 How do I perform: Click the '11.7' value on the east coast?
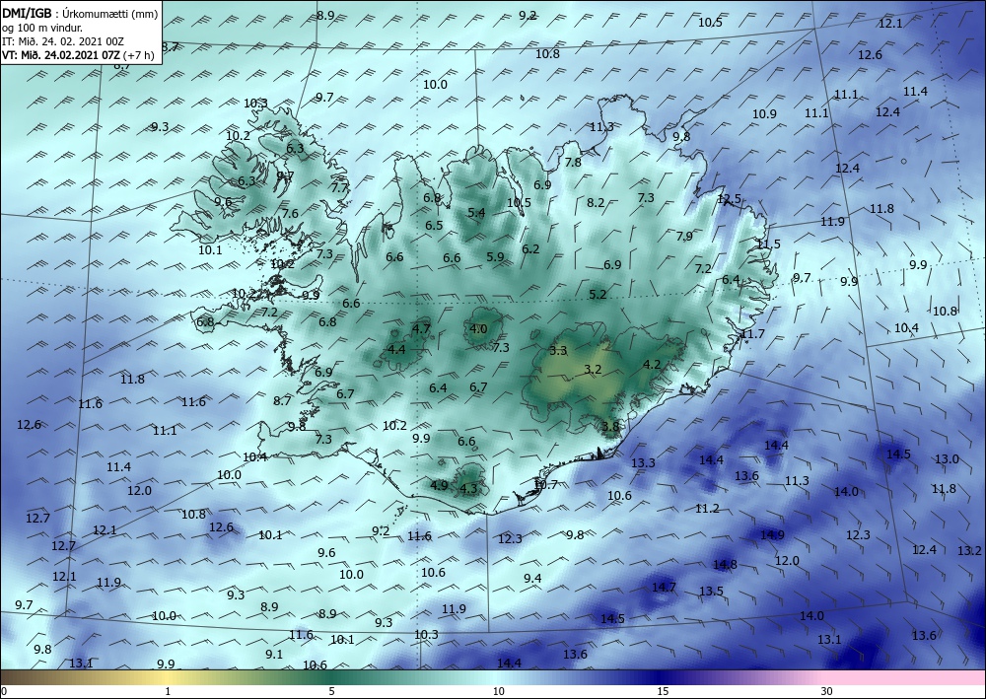click(752, 333)
